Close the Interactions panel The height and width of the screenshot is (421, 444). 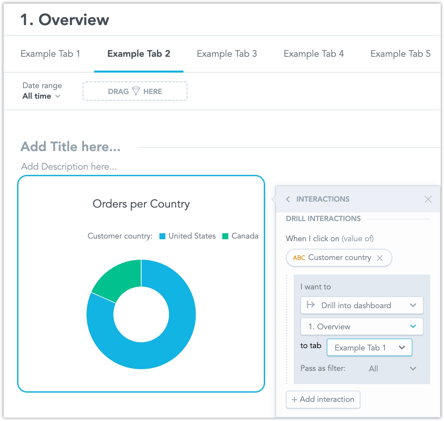click(428, 199)
